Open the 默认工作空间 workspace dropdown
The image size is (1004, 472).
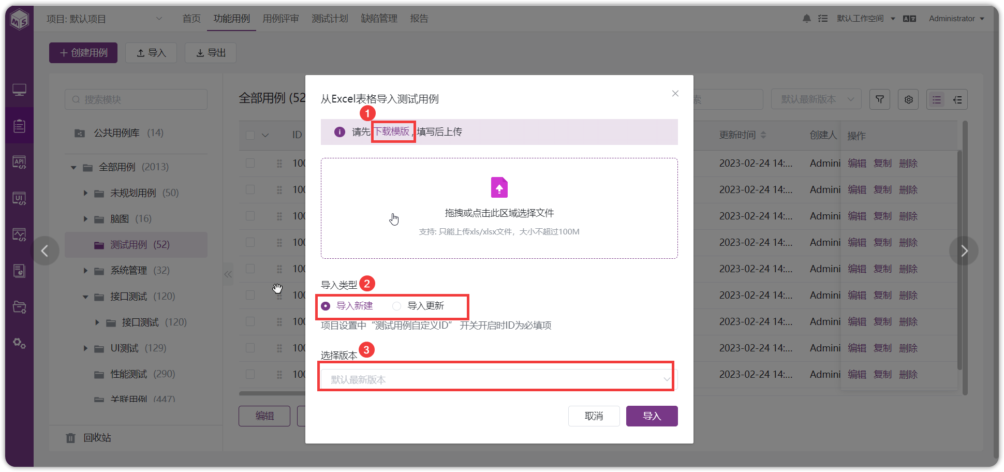866,19
